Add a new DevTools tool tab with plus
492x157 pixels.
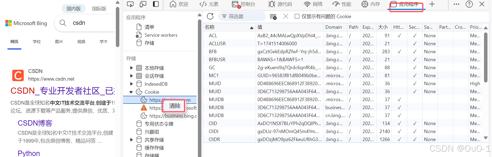click(x=432, y=4)
